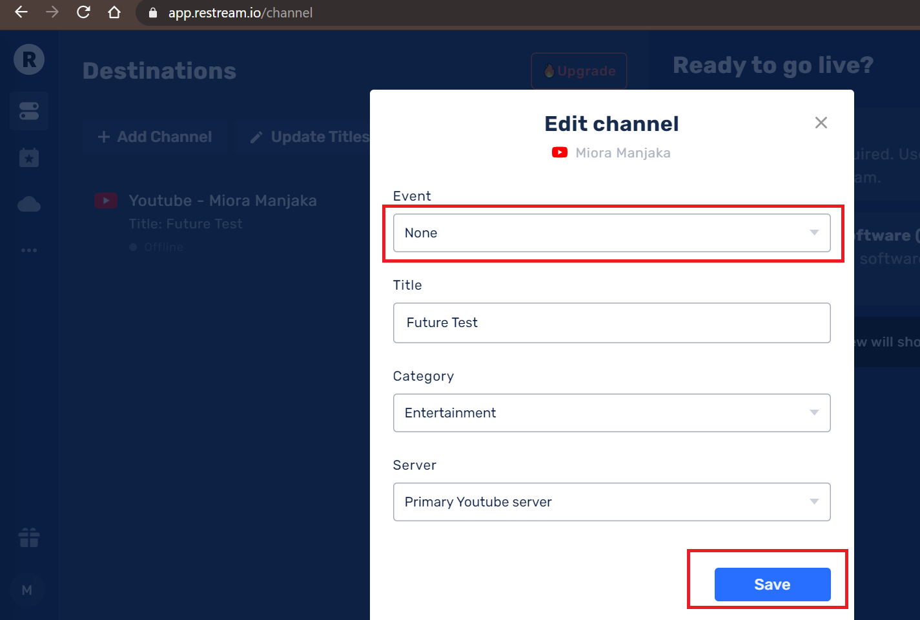Click the Add Channel button

(155, 137)
